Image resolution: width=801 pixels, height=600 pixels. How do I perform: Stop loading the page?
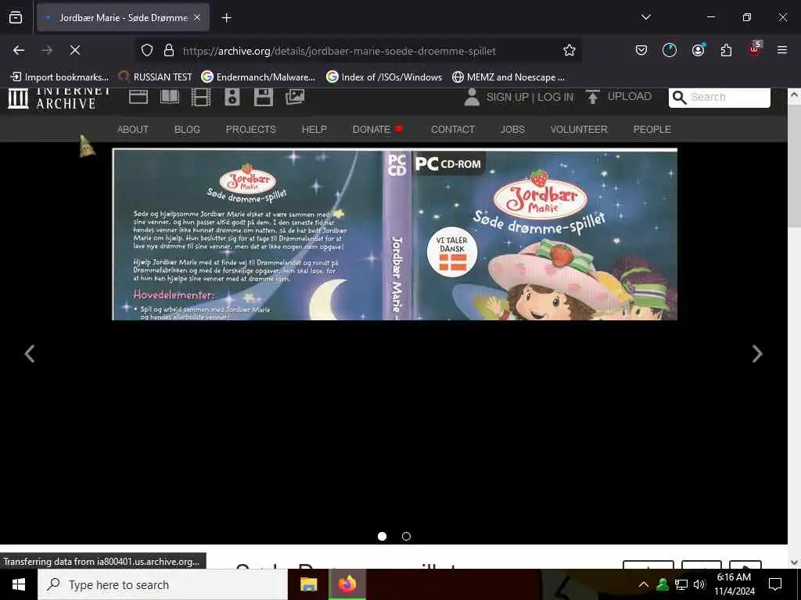74,50
